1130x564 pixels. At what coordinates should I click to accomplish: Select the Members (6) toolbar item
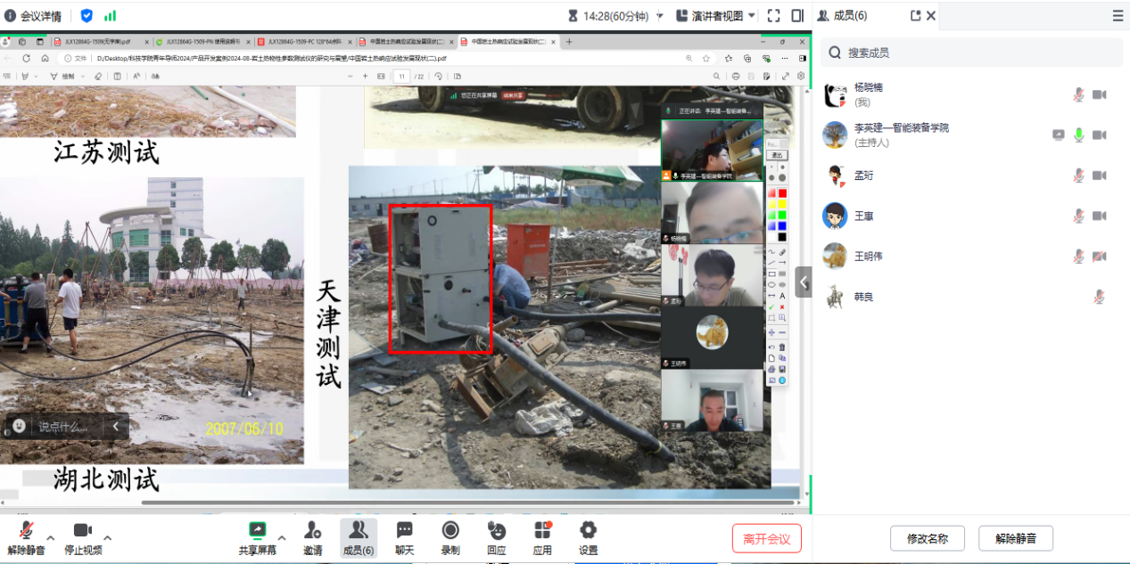359,538
